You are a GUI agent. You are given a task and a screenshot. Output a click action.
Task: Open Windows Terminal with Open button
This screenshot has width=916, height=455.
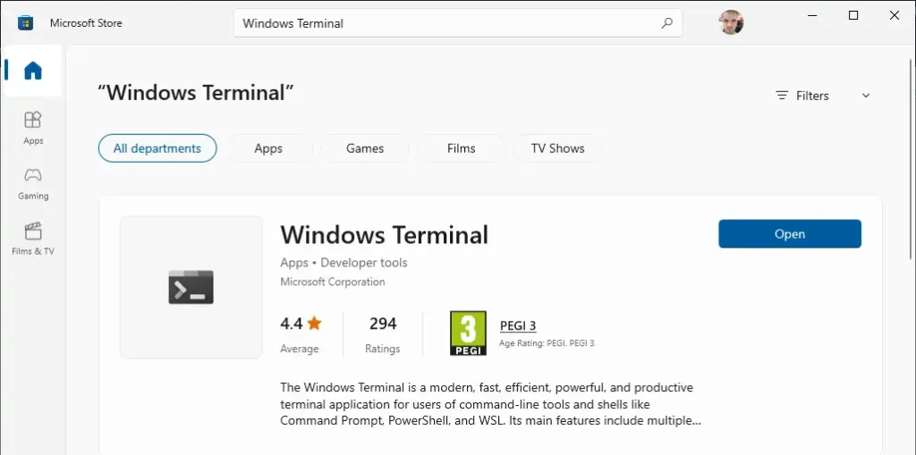790,233
